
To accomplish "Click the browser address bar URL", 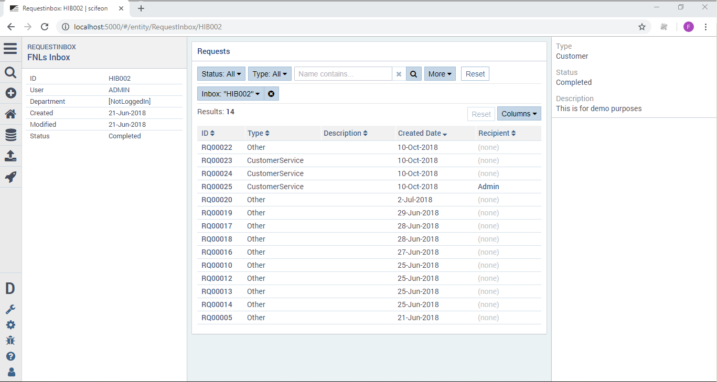I will pos(148,27).
